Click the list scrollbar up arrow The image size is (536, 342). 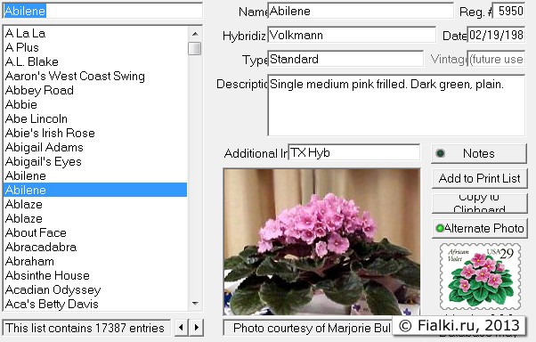click(x=195, y=34)
